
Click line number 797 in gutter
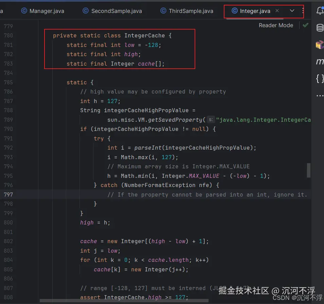[x=8, y=195]
